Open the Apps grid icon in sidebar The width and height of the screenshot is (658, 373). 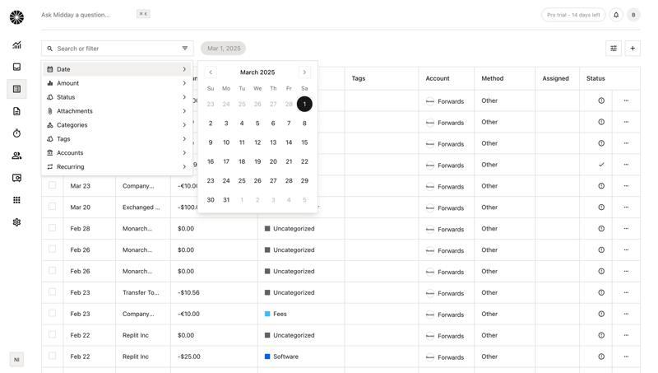(x=16, y=200)
